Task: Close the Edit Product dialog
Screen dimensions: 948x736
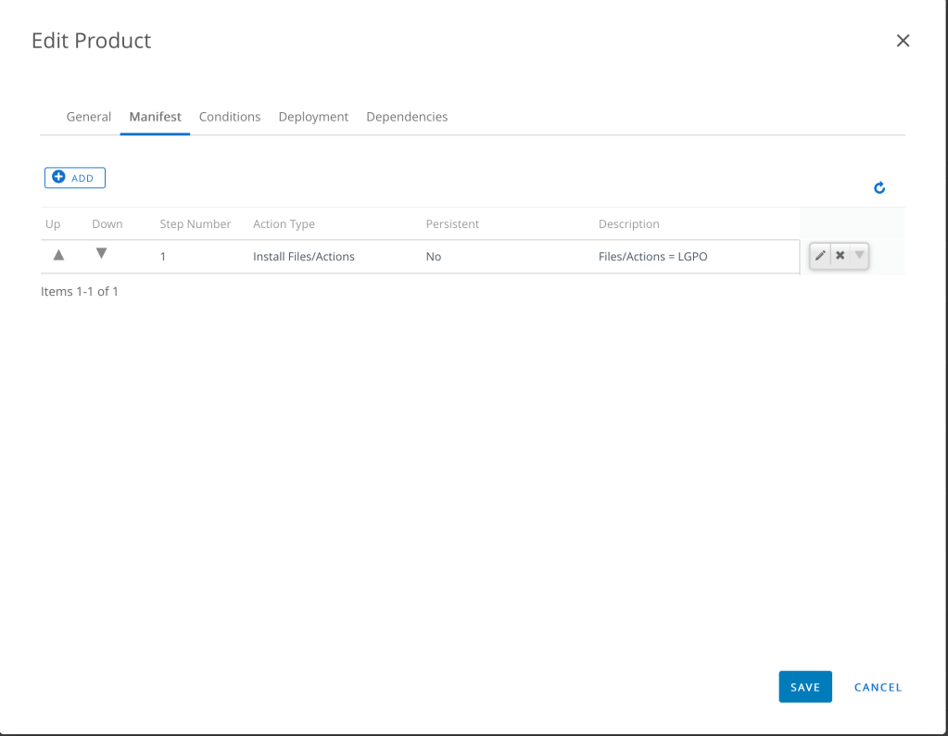Action: pos(903,41)
